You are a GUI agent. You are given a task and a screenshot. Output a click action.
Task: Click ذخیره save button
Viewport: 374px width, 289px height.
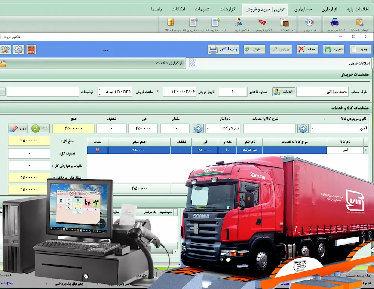pos(334,49)
